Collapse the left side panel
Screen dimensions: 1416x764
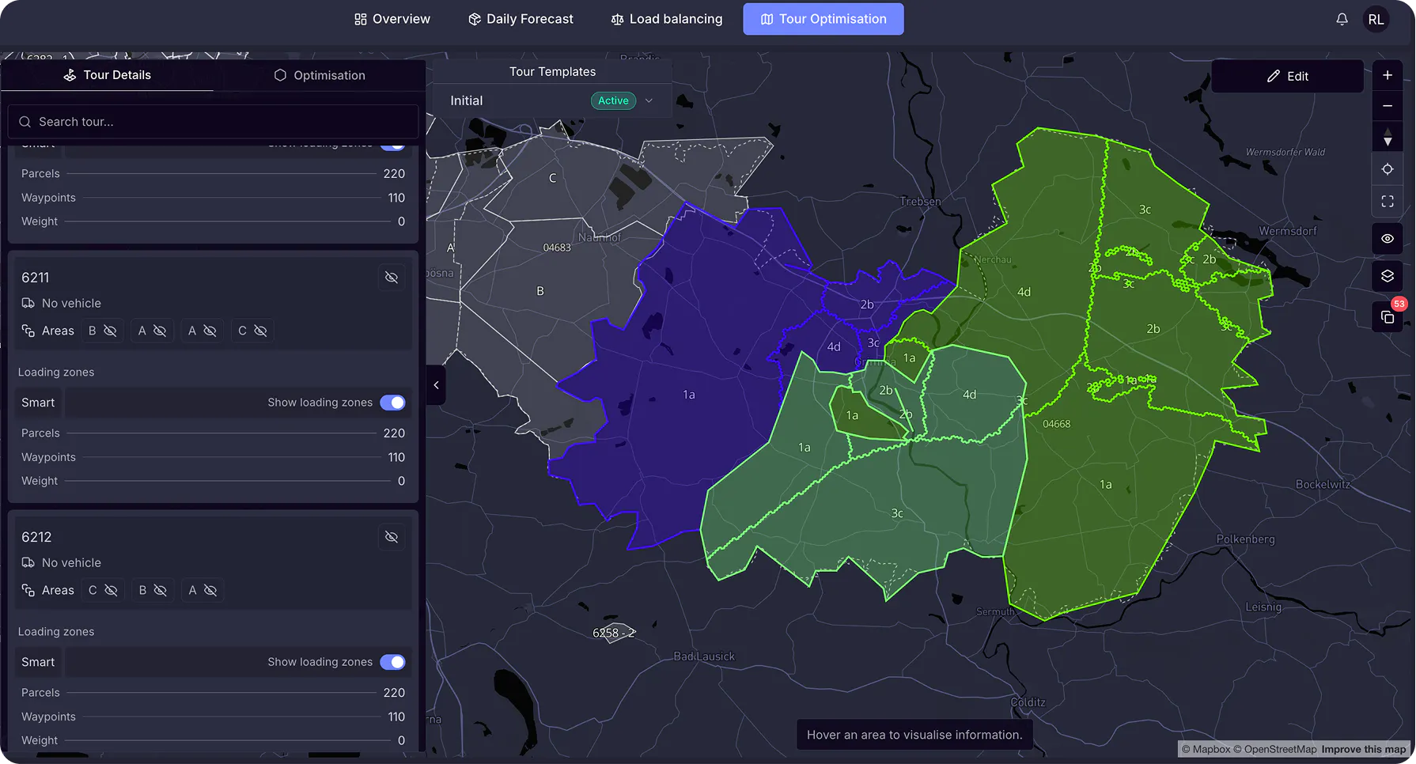tap(436, 385)
